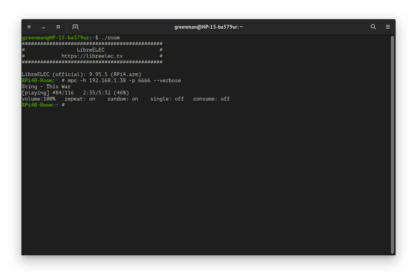Click the repeat: on text

point(80,99)
